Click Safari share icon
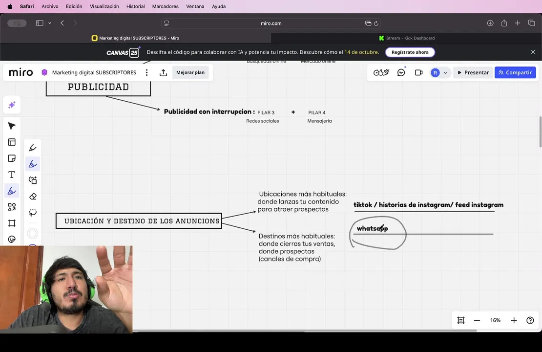Viewport: 542px width, 352px height. tap(504, 23)
